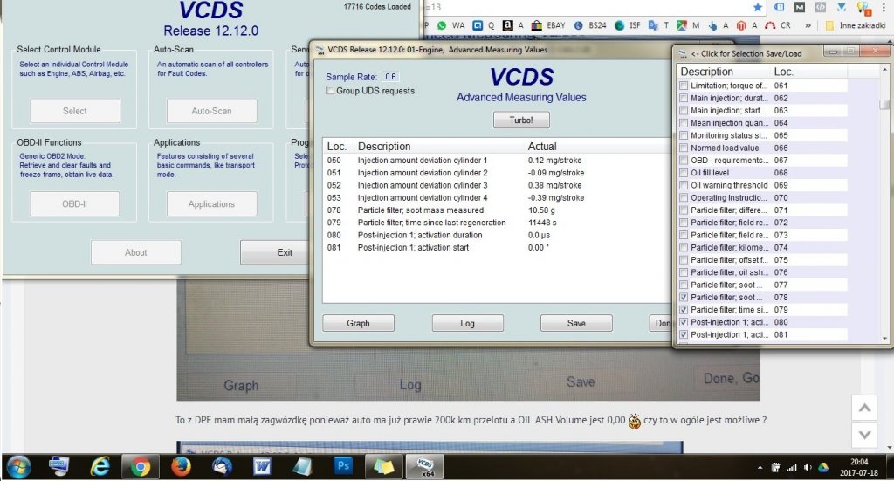Edit the Sample Rate field
Screen dimensions: 894x481
390,76
